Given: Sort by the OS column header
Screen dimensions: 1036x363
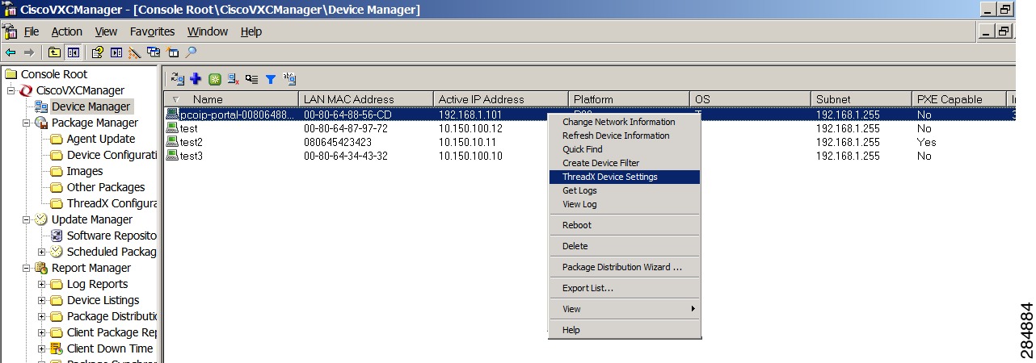Looking at the screenshot, I should (x=750, y=99).
